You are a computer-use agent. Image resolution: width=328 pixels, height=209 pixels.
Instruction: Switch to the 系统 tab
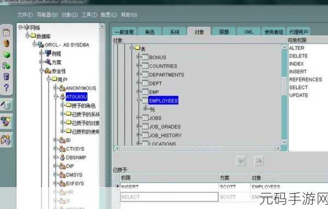(174, 32)
